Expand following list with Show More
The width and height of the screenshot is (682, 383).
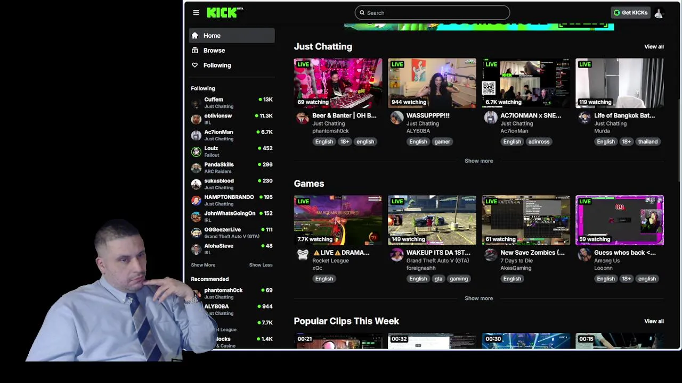tap(203, 265)
